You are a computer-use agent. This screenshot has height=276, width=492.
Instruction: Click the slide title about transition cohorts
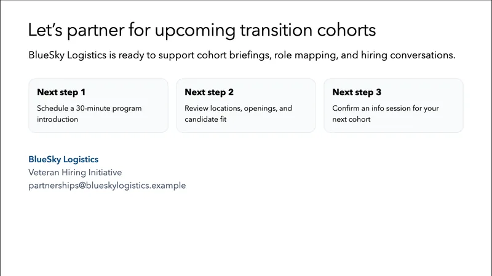tap(202, 31)
